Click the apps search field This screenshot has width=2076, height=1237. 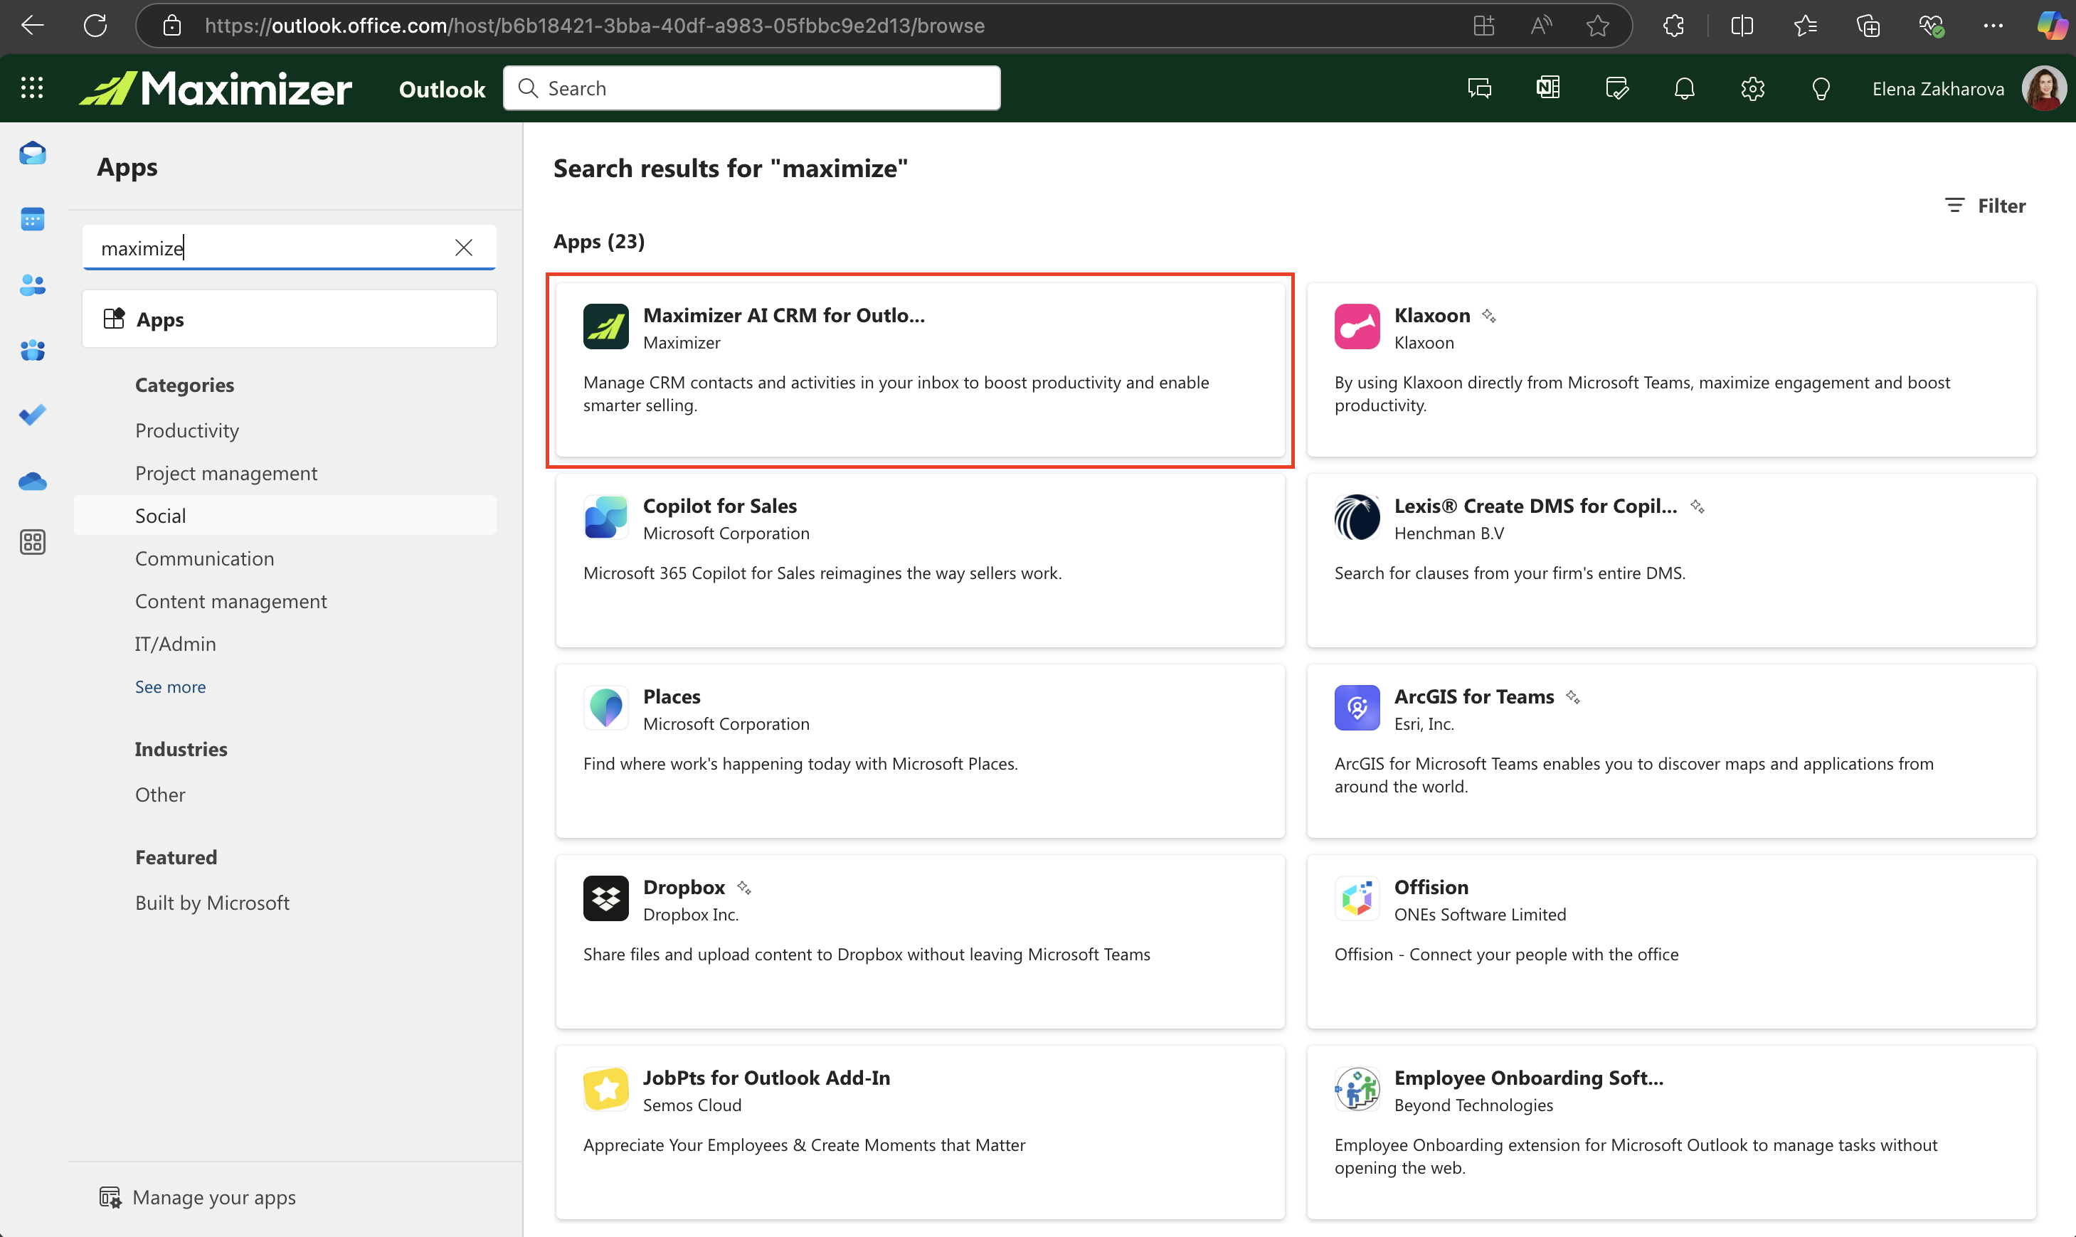pyautogui.click(x=288, y=248)
